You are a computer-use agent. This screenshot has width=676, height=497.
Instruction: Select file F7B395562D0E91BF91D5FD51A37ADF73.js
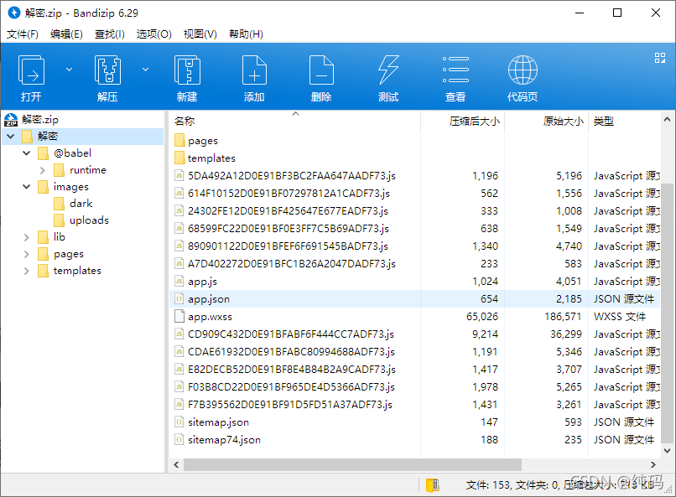(414, 405)
